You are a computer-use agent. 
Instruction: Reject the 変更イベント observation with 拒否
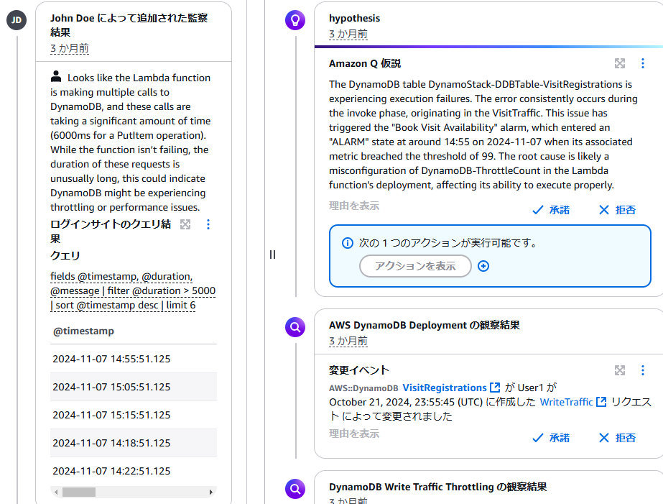(x=617, y=438)
